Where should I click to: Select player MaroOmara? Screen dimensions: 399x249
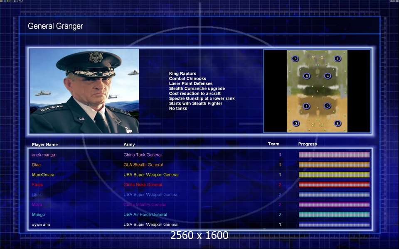click(x=43, y=175)
